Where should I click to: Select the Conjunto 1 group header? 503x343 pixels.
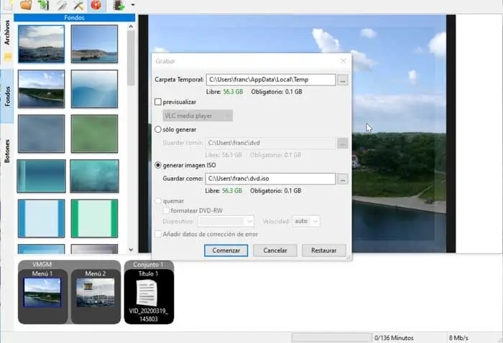(148, 265)
